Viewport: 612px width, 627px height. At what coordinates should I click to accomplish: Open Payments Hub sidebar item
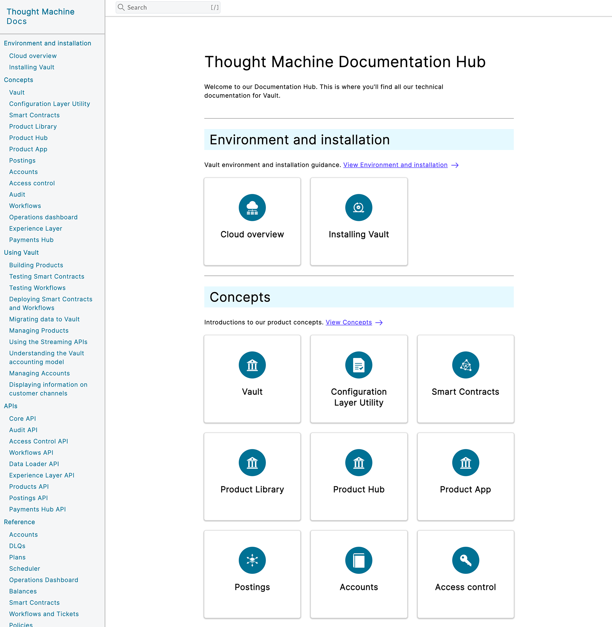point(31,240)
